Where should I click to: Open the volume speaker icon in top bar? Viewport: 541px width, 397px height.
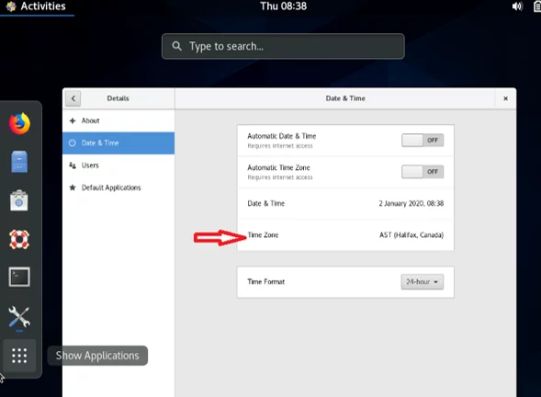pyautogui.click(x=517, y=6)
